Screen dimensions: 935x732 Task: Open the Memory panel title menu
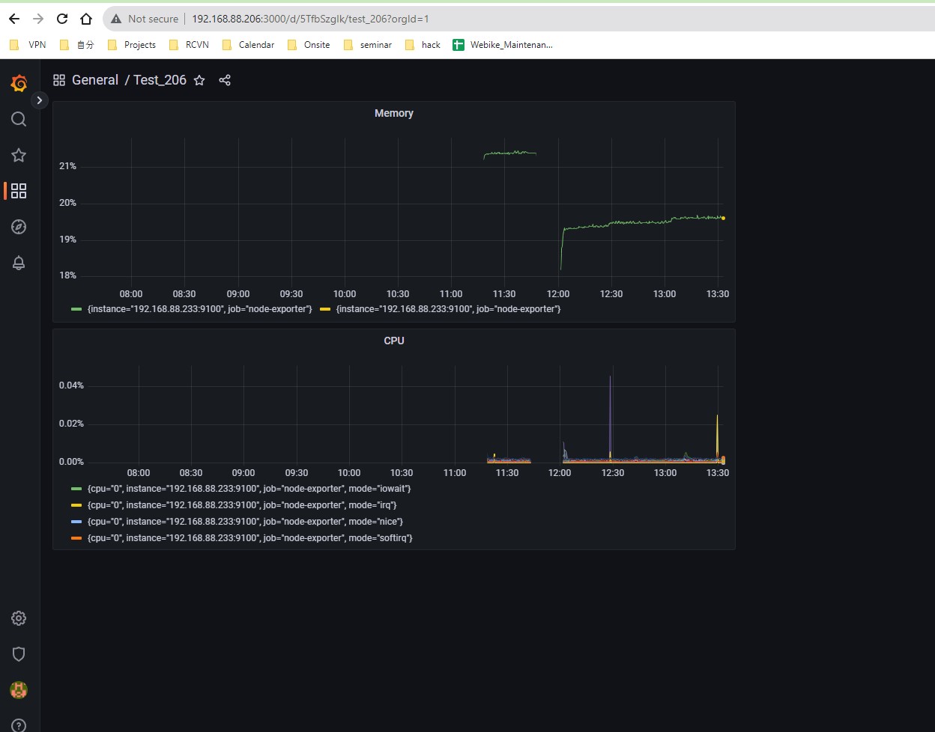click(394, 113)
